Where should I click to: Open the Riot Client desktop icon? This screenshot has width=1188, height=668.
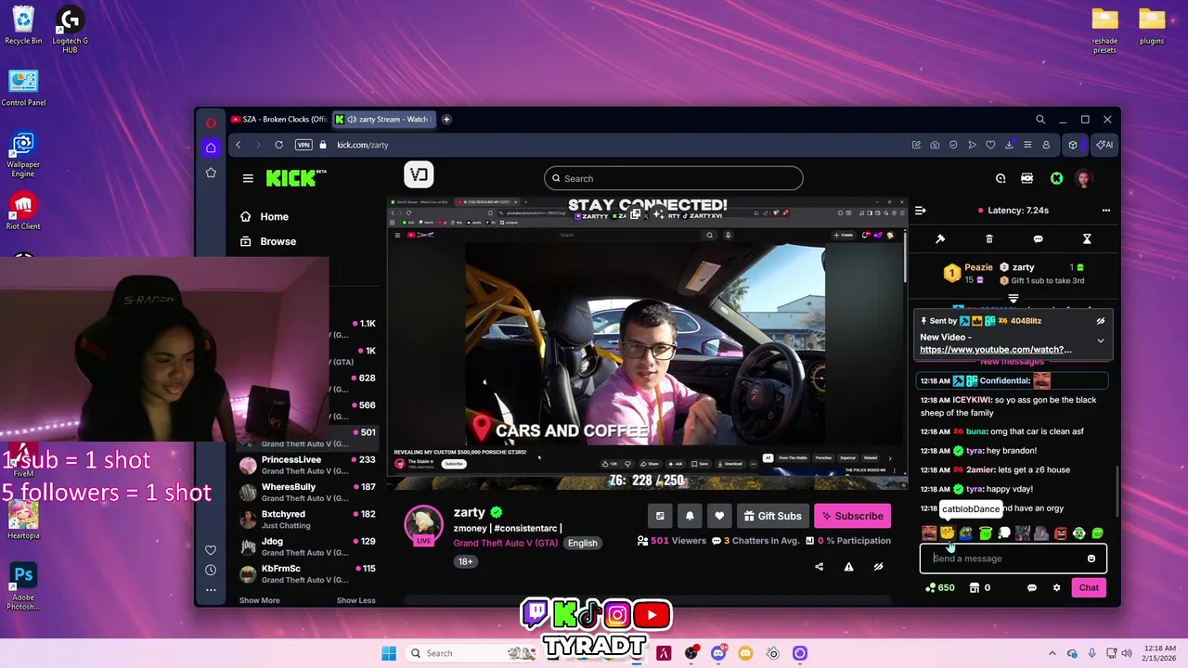click(x=23, y=212)
